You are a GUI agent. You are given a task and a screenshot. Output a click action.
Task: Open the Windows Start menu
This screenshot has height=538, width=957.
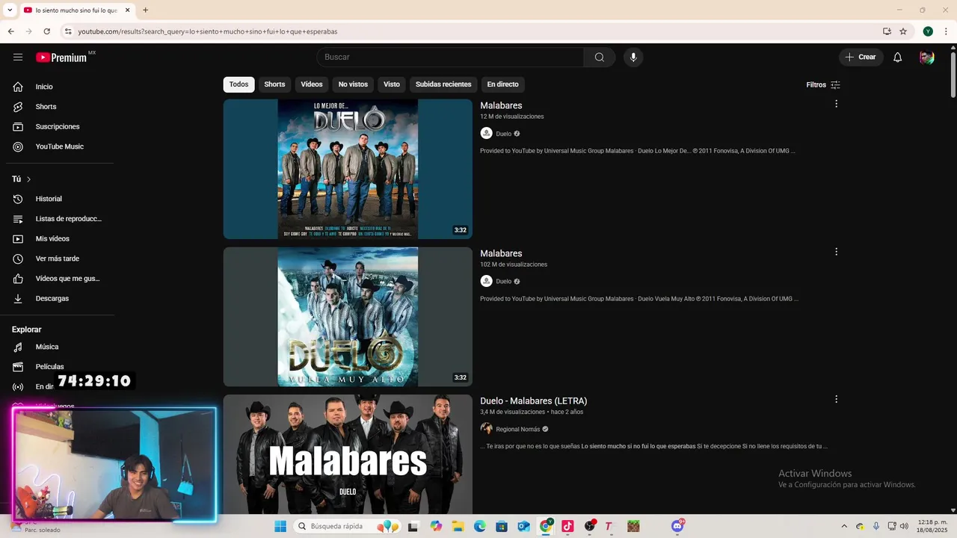pos(280,526)
